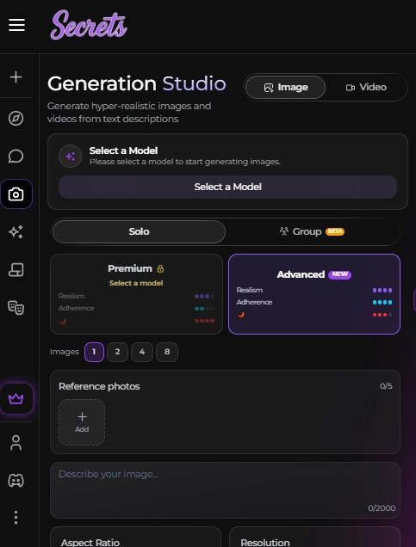Open the Discord icon in sidebar

16,481
